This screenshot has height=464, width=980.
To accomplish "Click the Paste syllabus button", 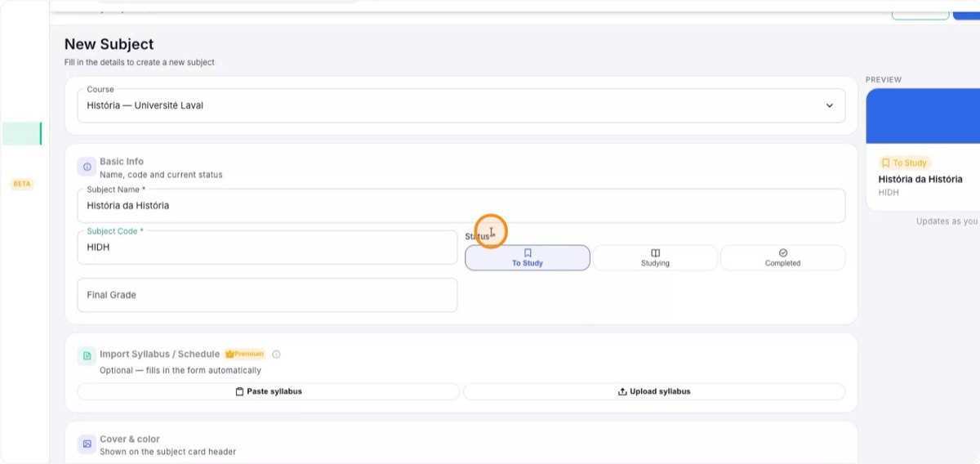I will pyautogui.click(x=268, y=391).
